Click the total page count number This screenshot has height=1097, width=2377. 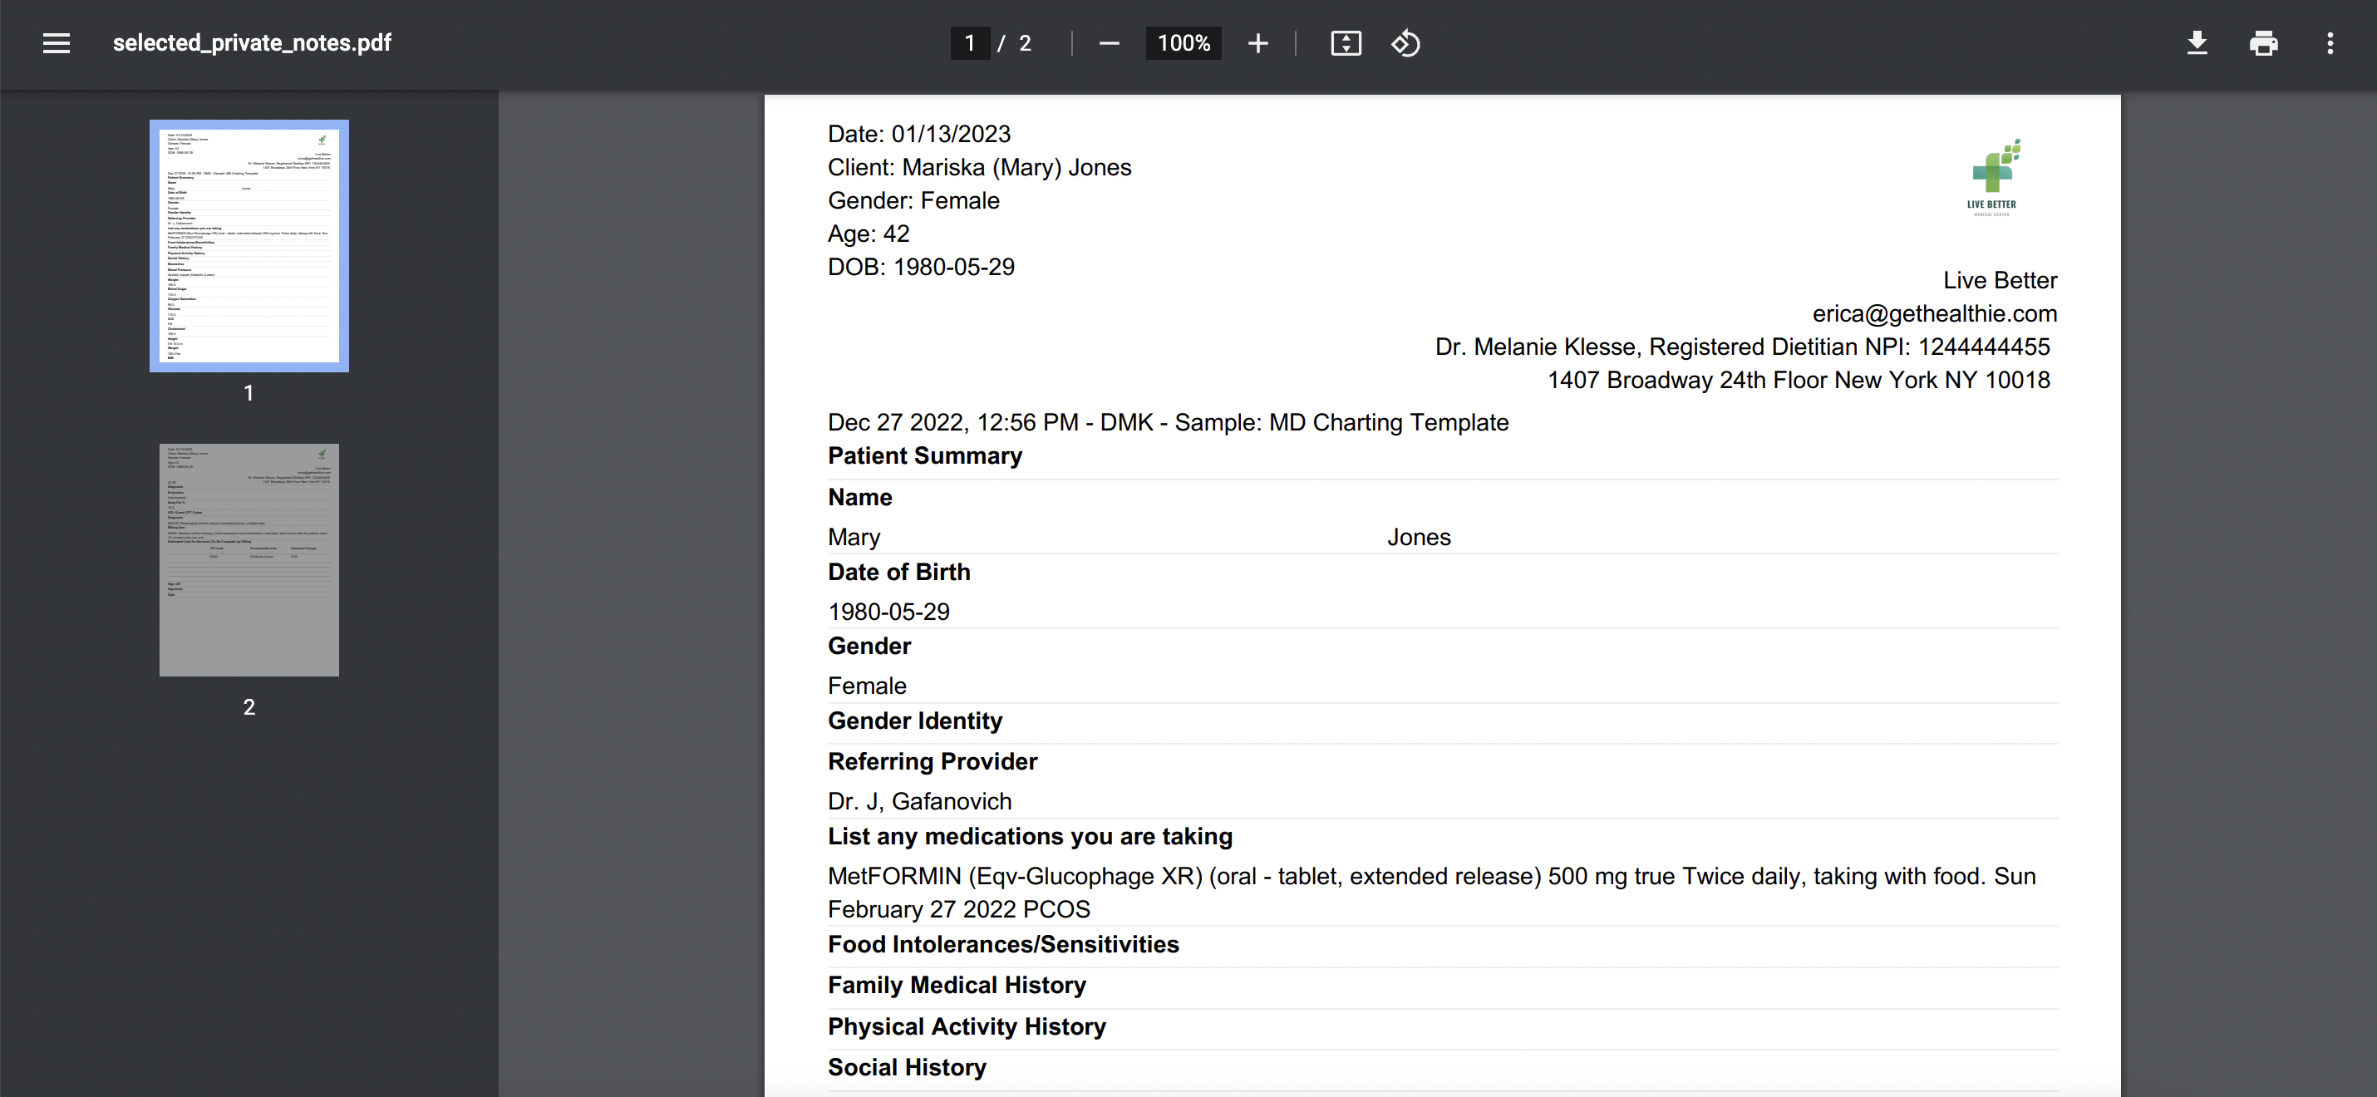click(1024, 43)
